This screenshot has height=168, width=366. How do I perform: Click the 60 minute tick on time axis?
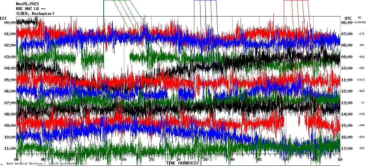(x=339, y=160)
